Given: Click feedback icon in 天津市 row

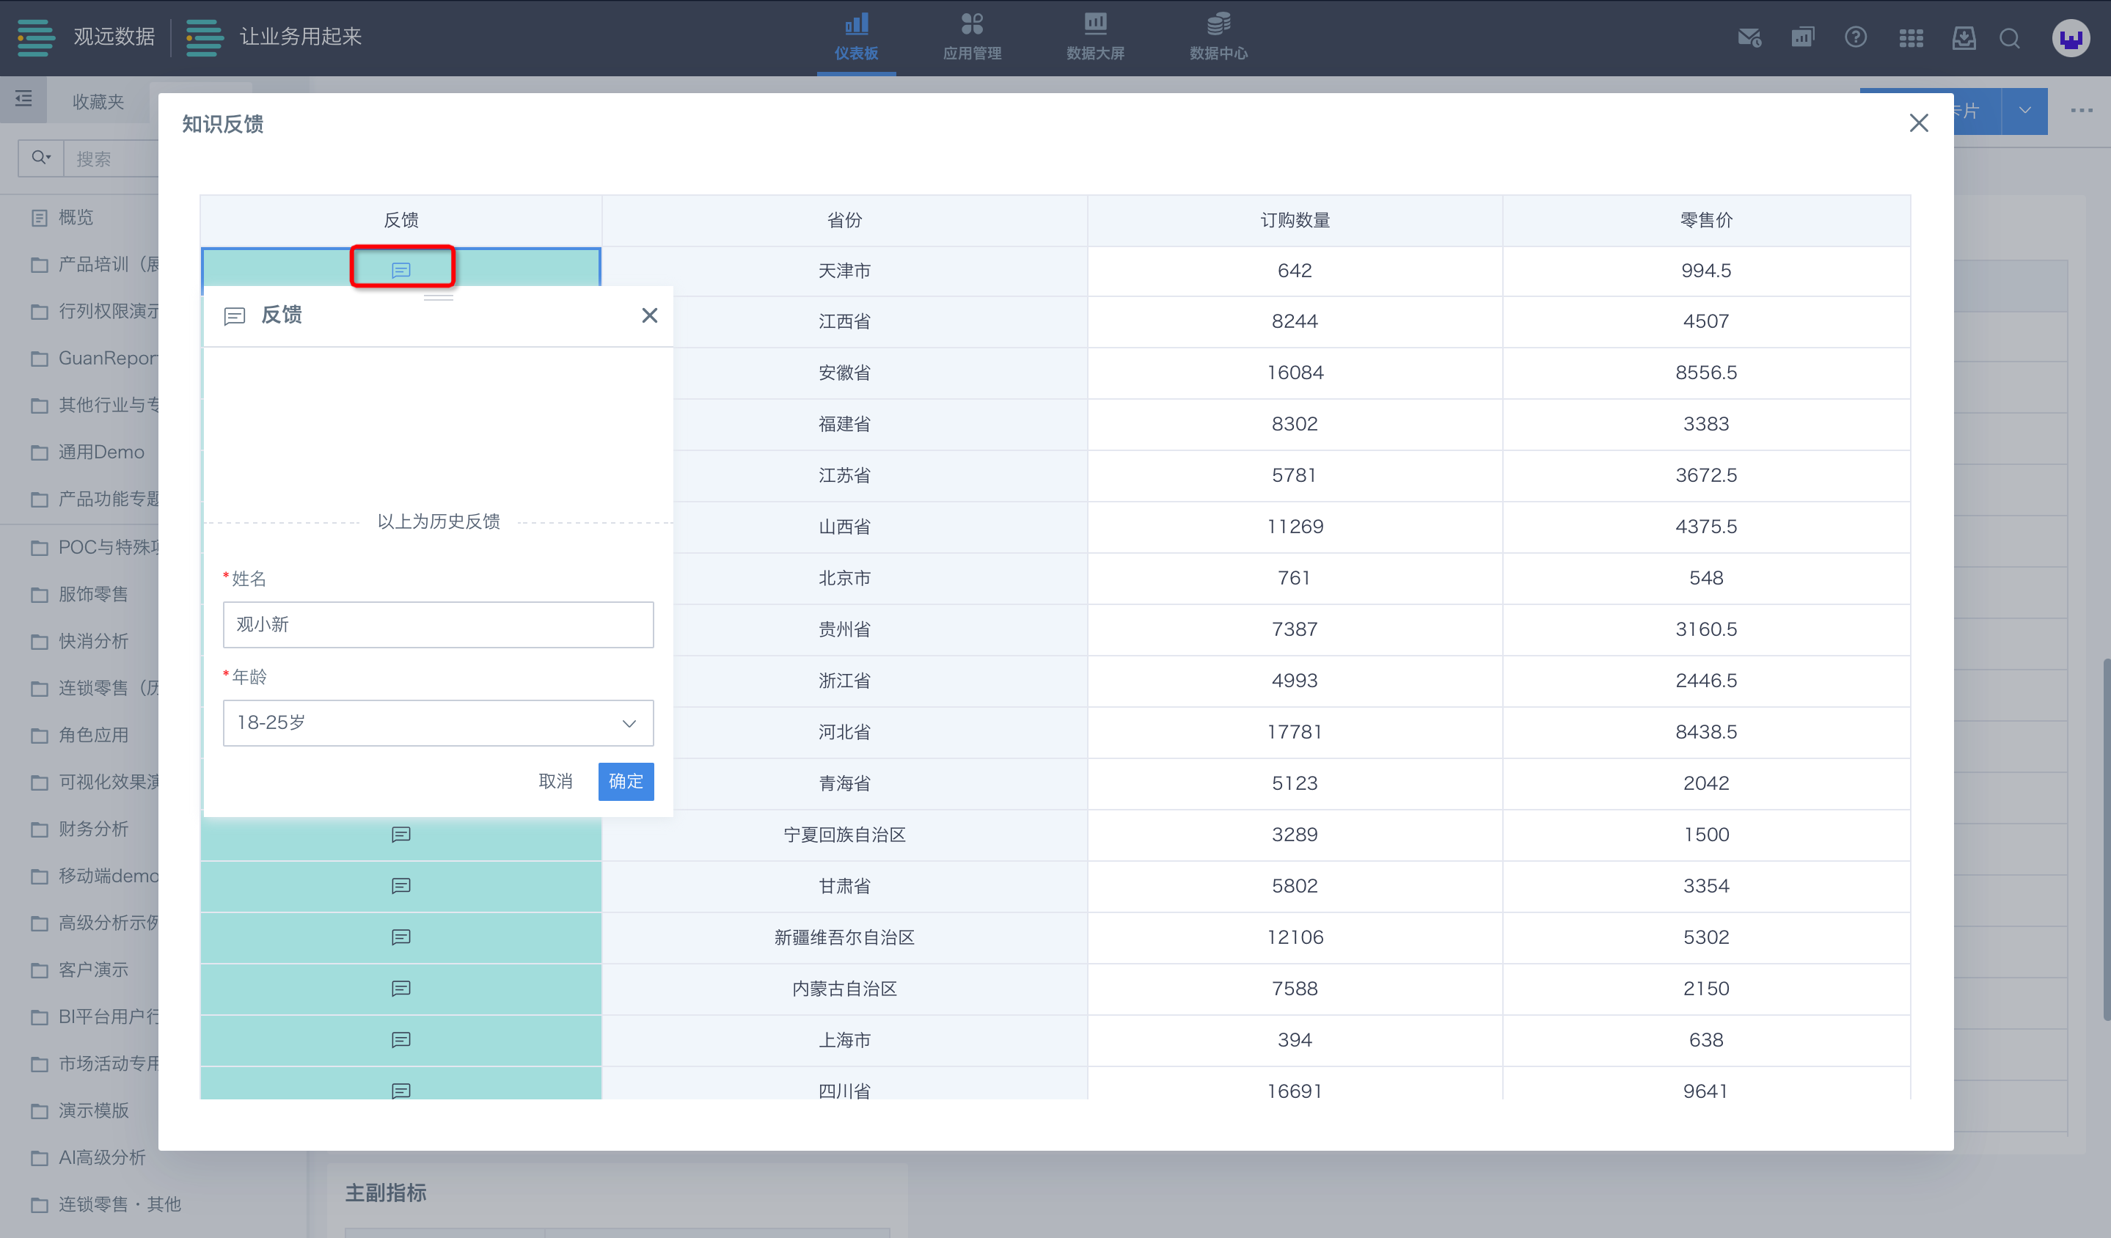Looking at the screenshot, I should 401,270.
